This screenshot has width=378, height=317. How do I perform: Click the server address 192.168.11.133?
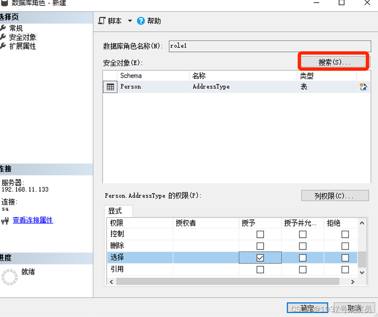click(25, 190)
